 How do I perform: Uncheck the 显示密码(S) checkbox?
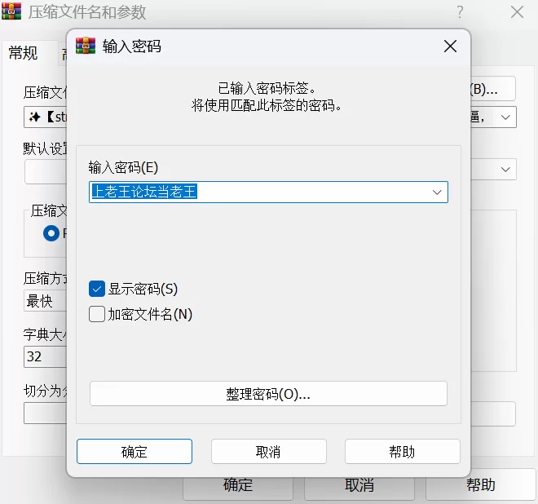[x=97, y=289]
